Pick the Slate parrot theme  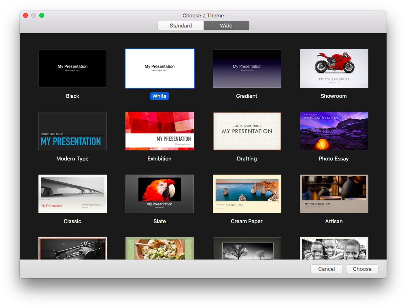pos(159,194)
